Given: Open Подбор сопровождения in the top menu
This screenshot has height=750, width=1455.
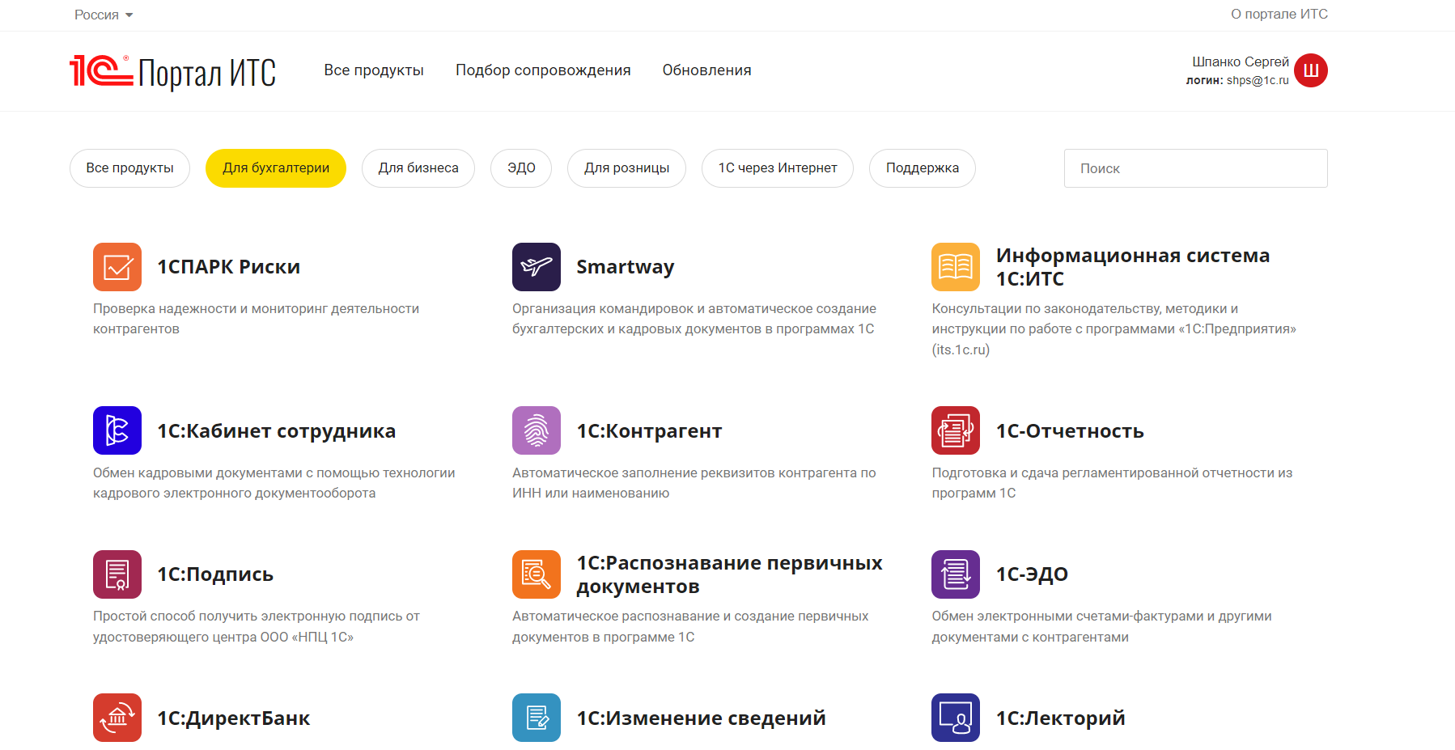Looking at the screenshot, I should pos(543,70).
